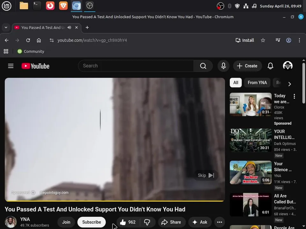
Task: Click the search magnifier button
Action: click(x=203, y=66)
